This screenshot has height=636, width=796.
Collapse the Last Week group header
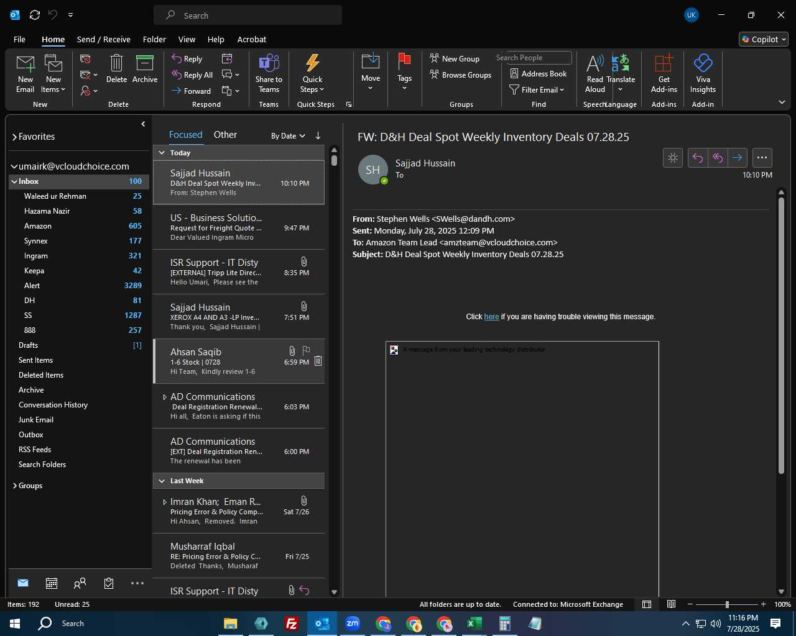[x=162, y=481]
